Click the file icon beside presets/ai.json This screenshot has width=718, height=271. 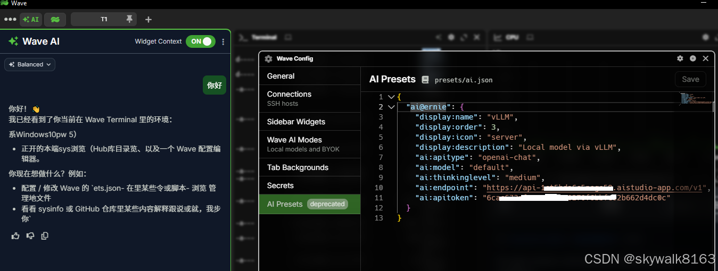coord(425,80)
